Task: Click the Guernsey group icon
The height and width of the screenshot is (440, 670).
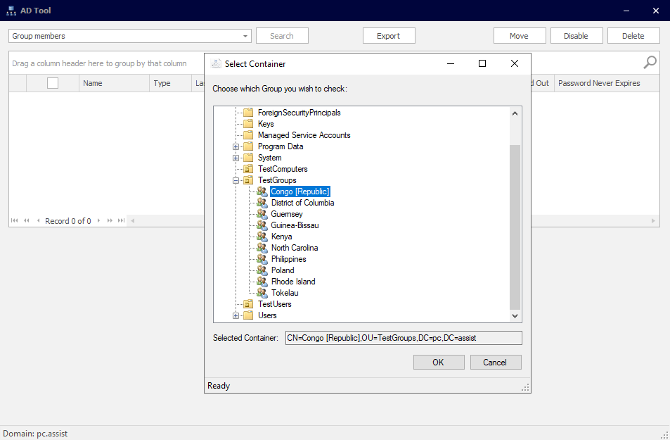Action: (262, 214)
